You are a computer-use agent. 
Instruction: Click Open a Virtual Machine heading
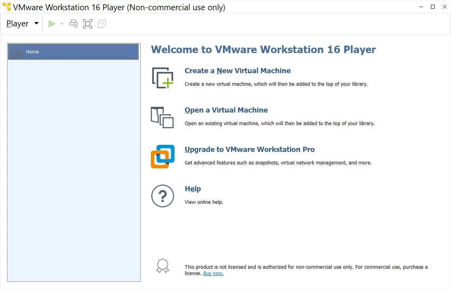click(x=226, y=110)
